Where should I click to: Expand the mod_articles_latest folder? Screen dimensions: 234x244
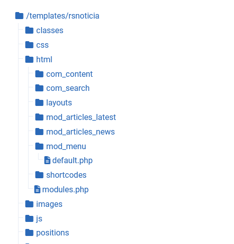pos(81,117)
